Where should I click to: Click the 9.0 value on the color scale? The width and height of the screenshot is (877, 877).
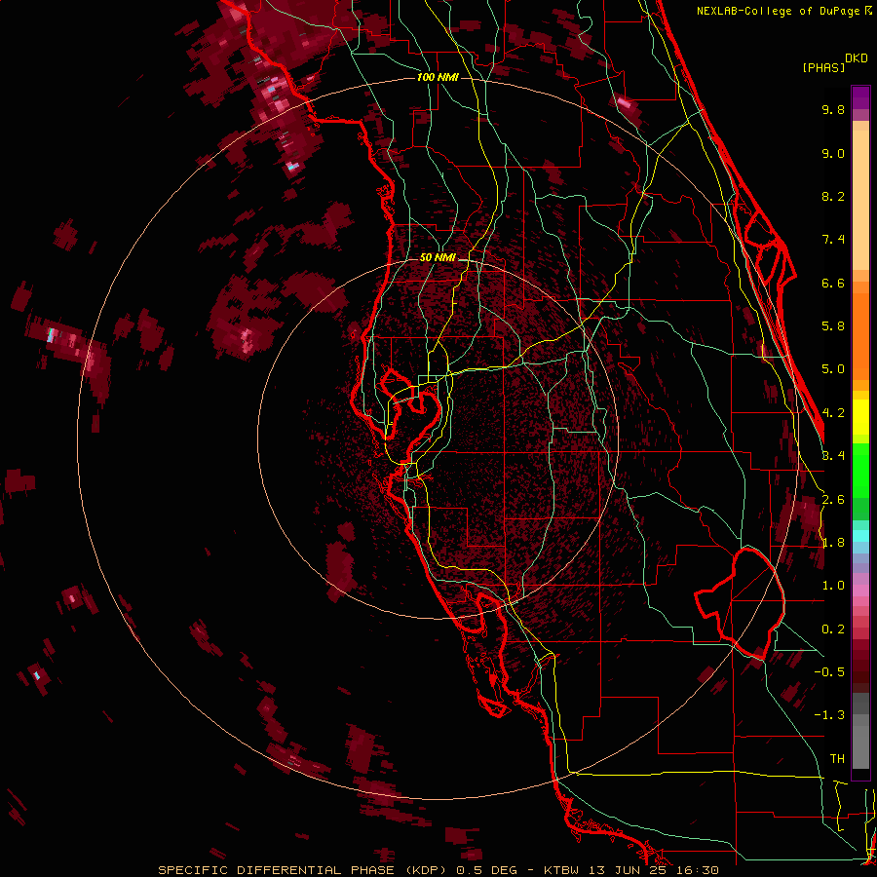click(x=833, y=153)
